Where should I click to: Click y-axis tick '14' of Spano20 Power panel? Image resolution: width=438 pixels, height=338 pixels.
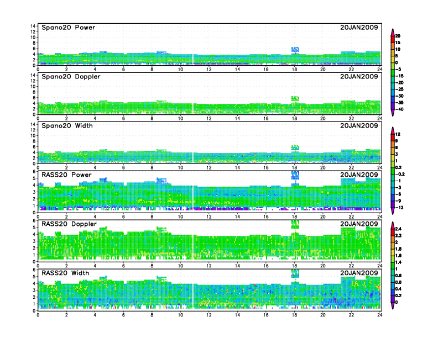[33, 26]
